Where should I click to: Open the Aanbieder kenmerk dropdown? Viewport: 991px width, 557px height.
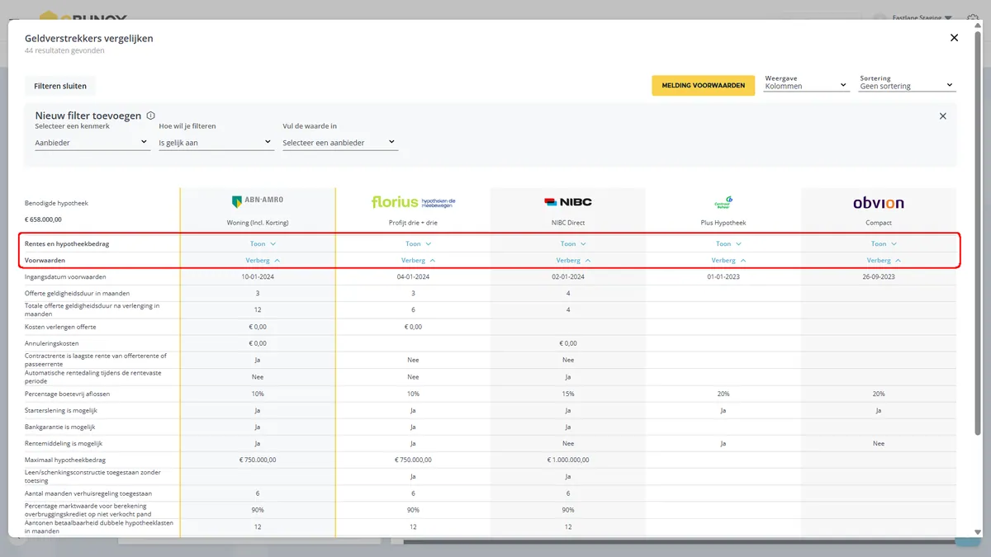92,142
